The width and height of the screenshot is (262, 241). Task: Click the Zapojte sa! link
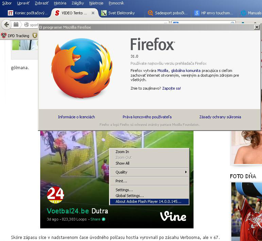coord(171,88)
